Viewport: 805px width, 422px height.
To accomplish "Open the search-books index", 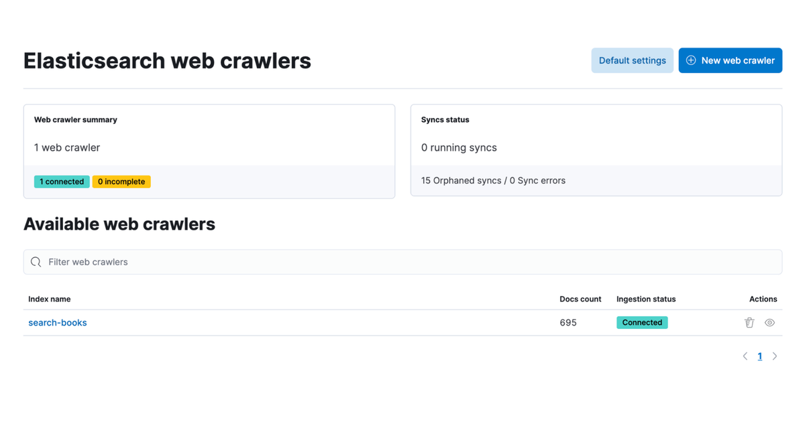I will point(58,322).
